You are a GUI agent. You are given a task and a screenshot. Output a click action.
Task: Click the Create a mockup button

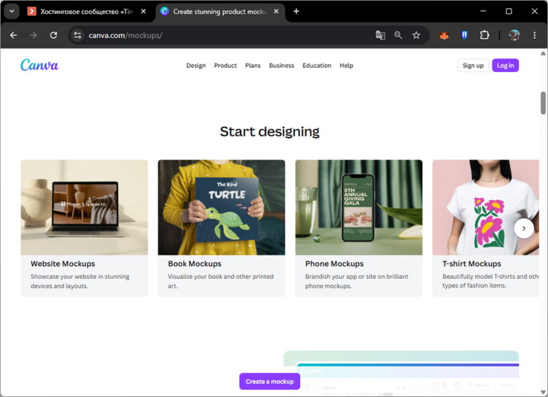tap(270, 381)
